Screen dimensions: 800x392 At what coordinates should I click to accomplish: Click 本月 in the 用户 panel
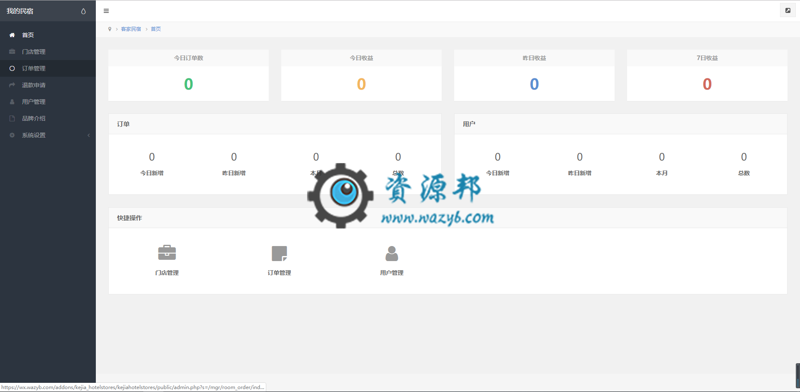point(662,173)
